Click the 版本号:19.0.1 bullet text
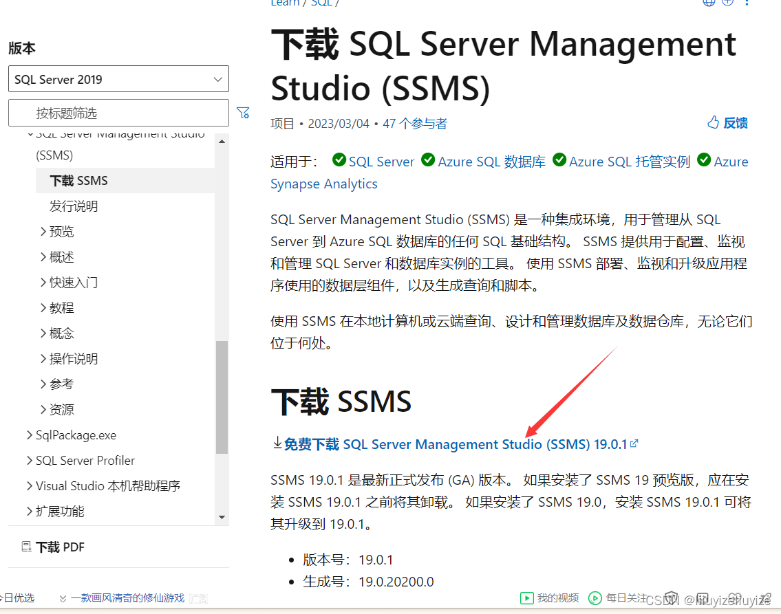The width and height of the screenshot is (781, 614). pyautogui.click(x=347, y=560)
